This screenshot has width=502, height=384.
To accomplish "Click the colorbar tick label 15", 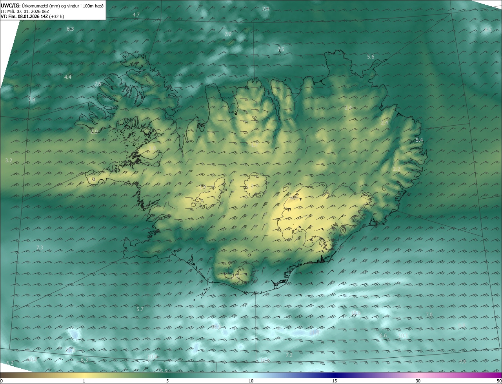I will tap(335, 381).
